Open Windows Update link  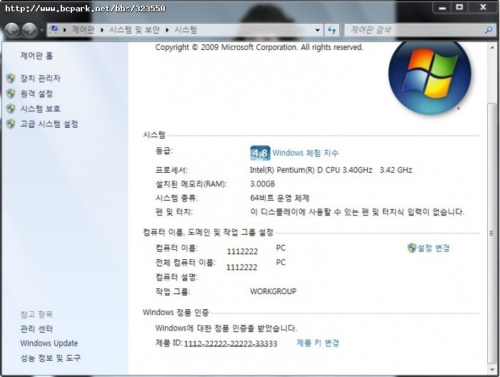tap(49, 343)
